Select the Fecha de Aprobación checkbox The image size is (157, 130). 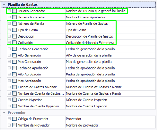pos(14,68)
